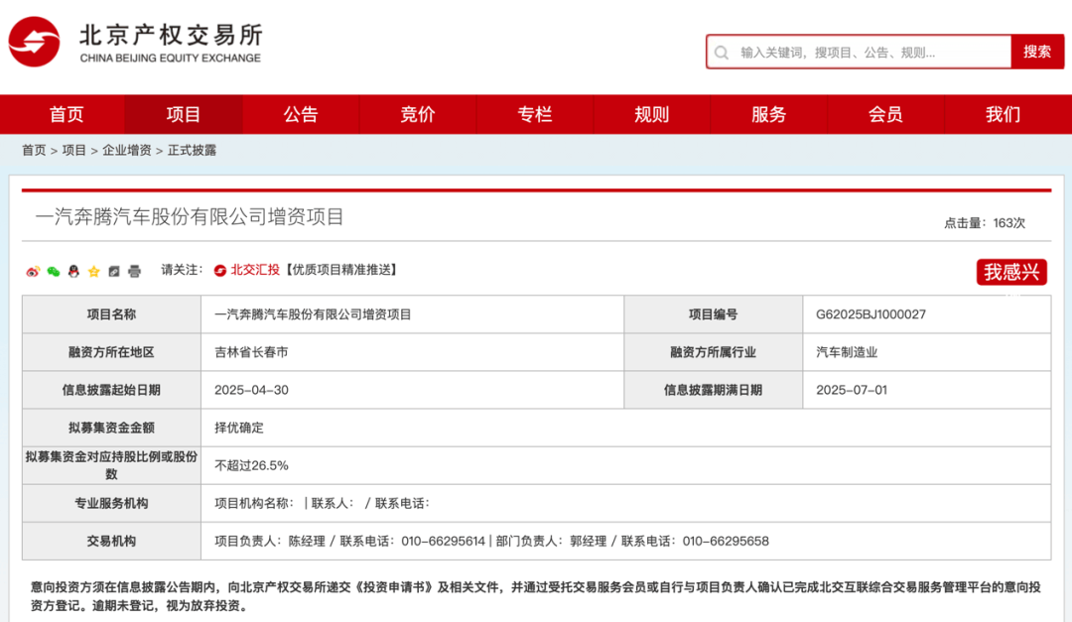Open the 公告 navigation tab

(301, 114)
